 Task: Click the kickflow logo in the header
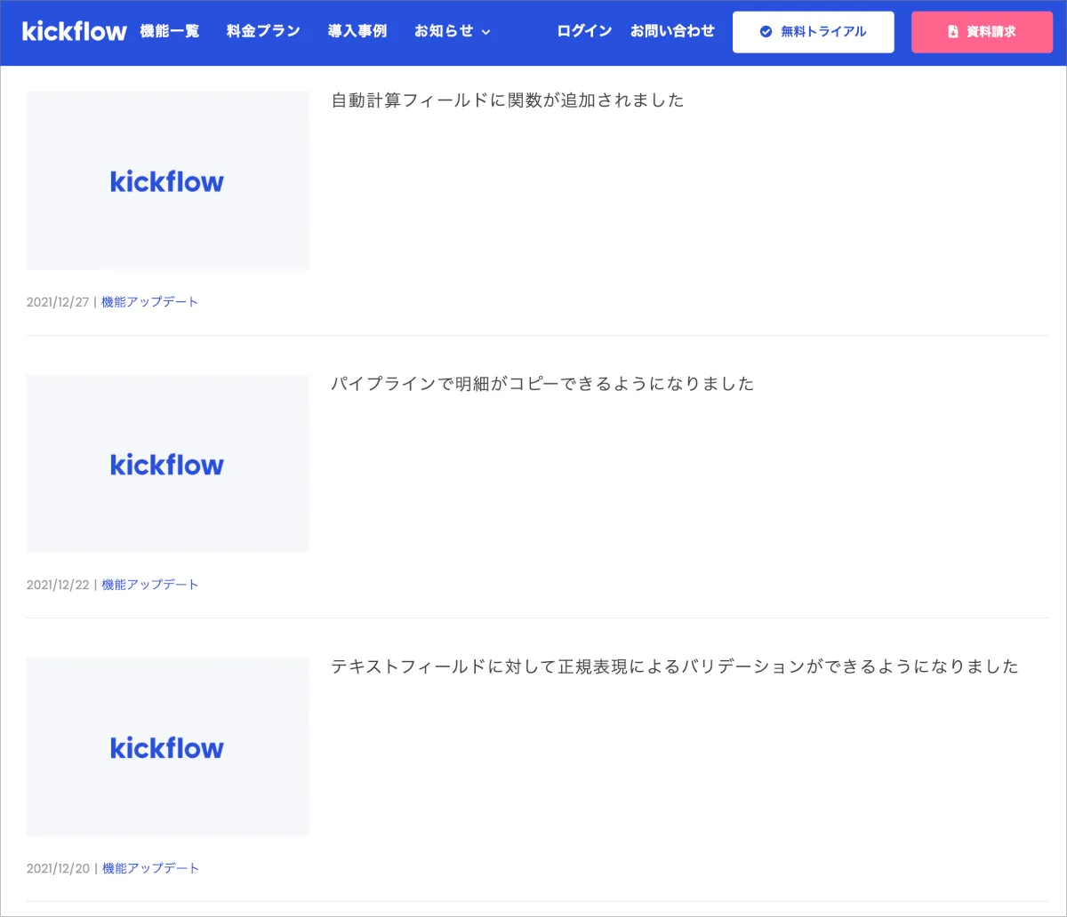[x=75, y=31]
